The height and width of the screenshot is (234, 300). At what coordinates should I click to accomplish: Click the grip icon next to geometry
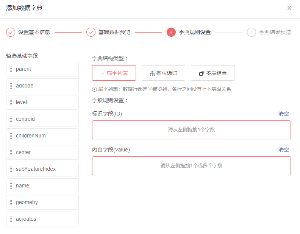[11, 203]
